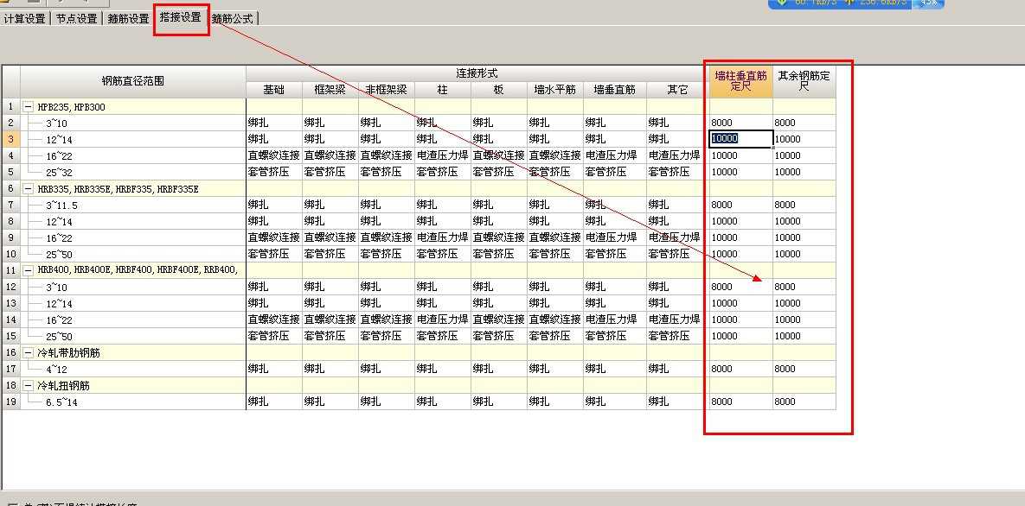The image size is (1025, 506).
Task: Select the 3~10 diameter row in row 2
Action: (x=132, y=123)
